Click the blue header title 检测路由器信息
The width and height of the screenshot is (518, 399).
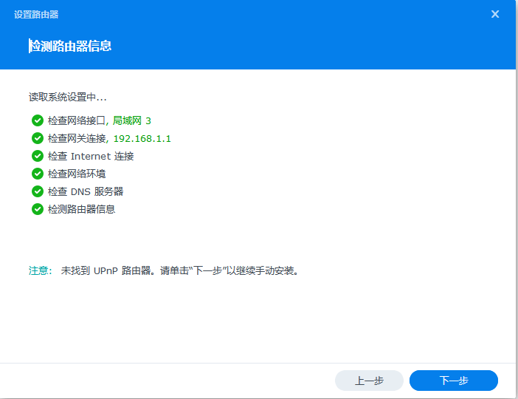tap(71, 46)
